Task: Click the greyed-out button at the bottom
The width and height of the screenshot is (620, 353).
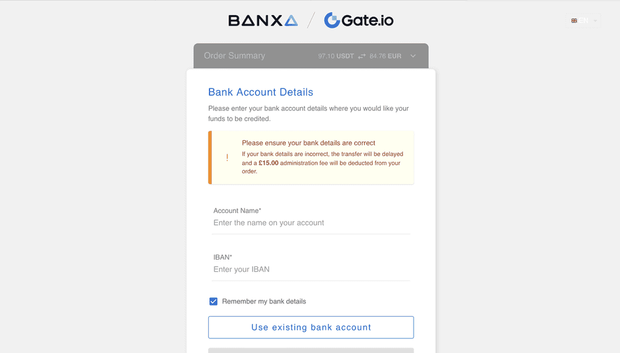Action: (311, 350)
